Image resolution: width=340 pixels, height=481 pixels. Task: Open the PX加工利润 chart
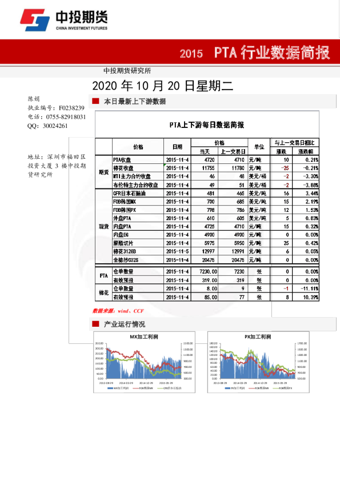click(x=258, y=362)
